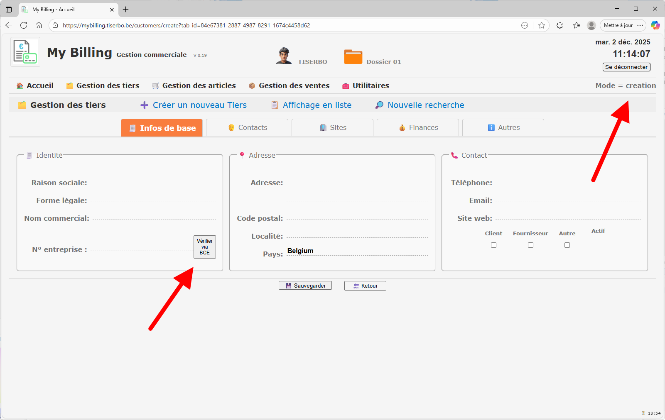Open the Finances tab
This screenshot has height=420, width=665.
(x=418, y=128)
